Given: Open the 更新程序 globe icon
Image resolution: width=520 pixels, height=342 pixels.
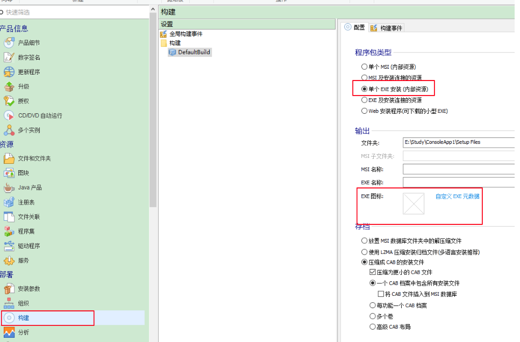Looking at the screenshot, I should tap(9, 72).
